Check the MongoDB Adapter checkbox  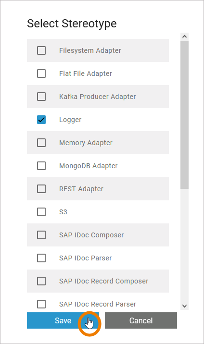pos(41,166)
